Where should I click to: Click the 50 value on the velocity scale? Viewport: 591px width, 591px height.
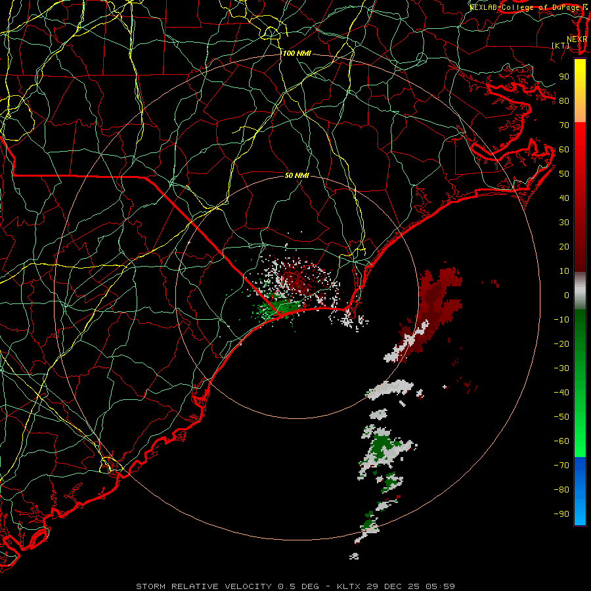coord(564,174)
